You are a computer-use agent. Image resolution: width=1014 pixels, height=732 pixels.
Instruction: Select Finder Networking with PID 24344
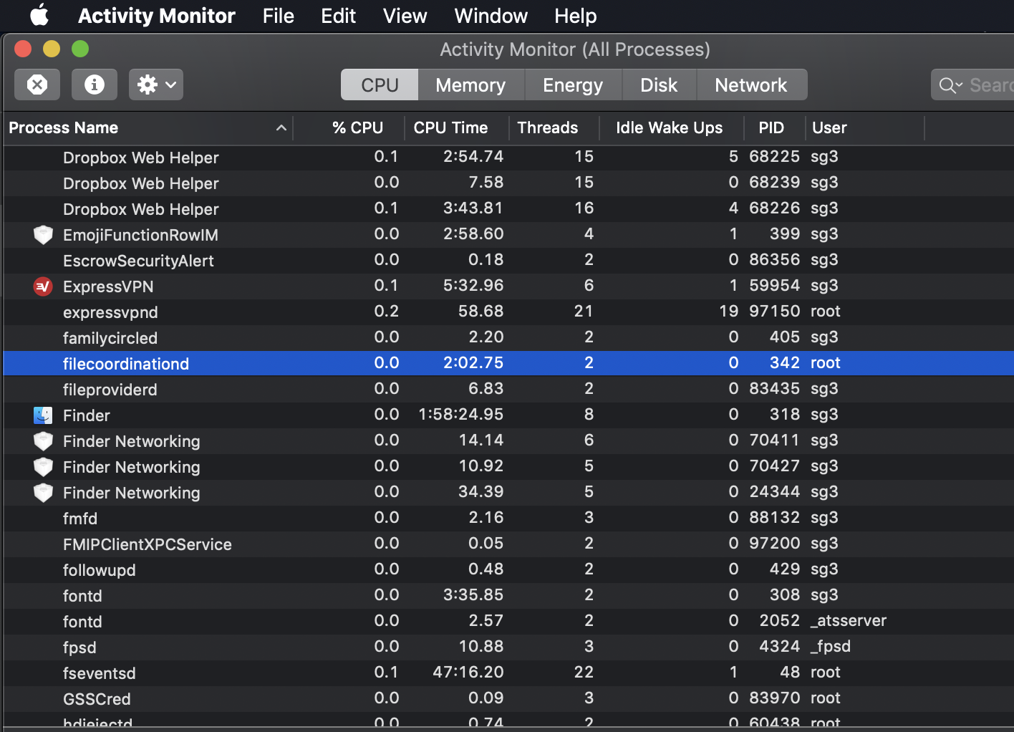tap(508, 493)
